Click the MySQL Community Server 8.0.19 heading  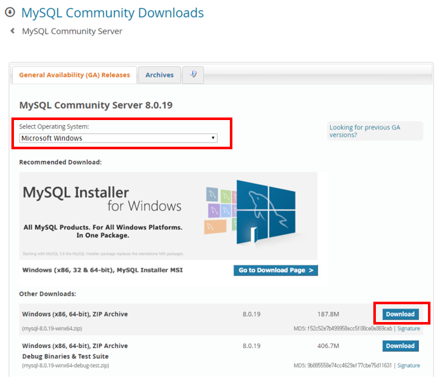[x=96, y=105]
